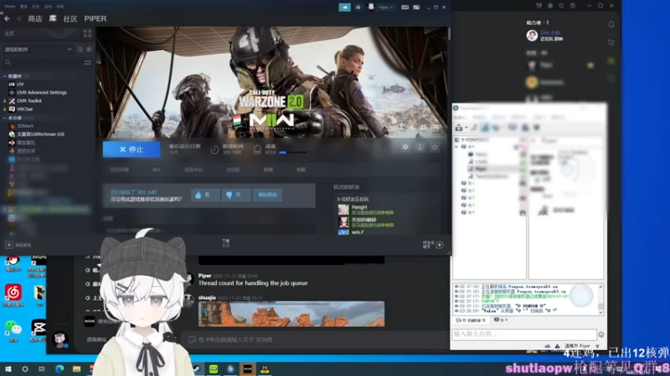
Task: Click thumbs-down 否 button
Action: (x=235, y=195)
